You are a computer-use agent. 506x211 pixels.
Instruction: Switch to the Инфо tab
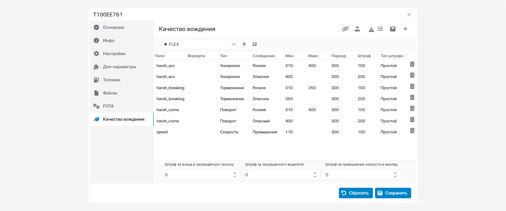point(121,40)
